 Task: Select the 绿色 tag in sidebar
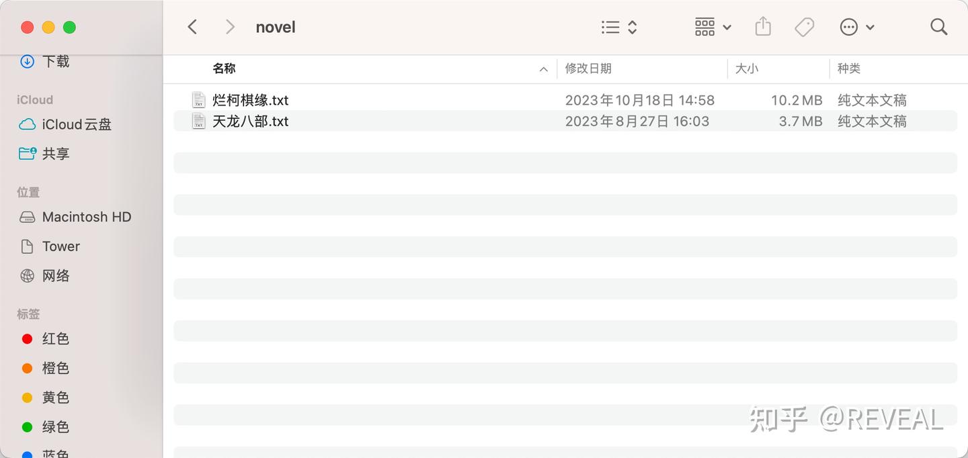pyautogui.click(x=55, y=426)
